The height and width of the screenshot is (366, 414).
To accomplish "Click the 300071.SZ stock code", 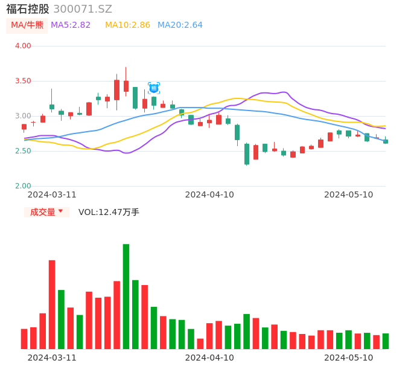I will click(83, 9).
